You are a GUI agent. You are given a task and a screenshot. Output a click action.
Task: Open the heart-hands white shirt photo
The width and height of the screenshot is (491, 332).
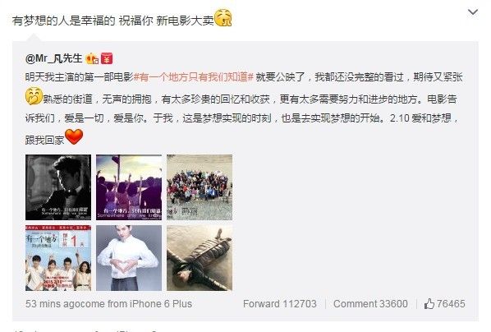(129, 258)
